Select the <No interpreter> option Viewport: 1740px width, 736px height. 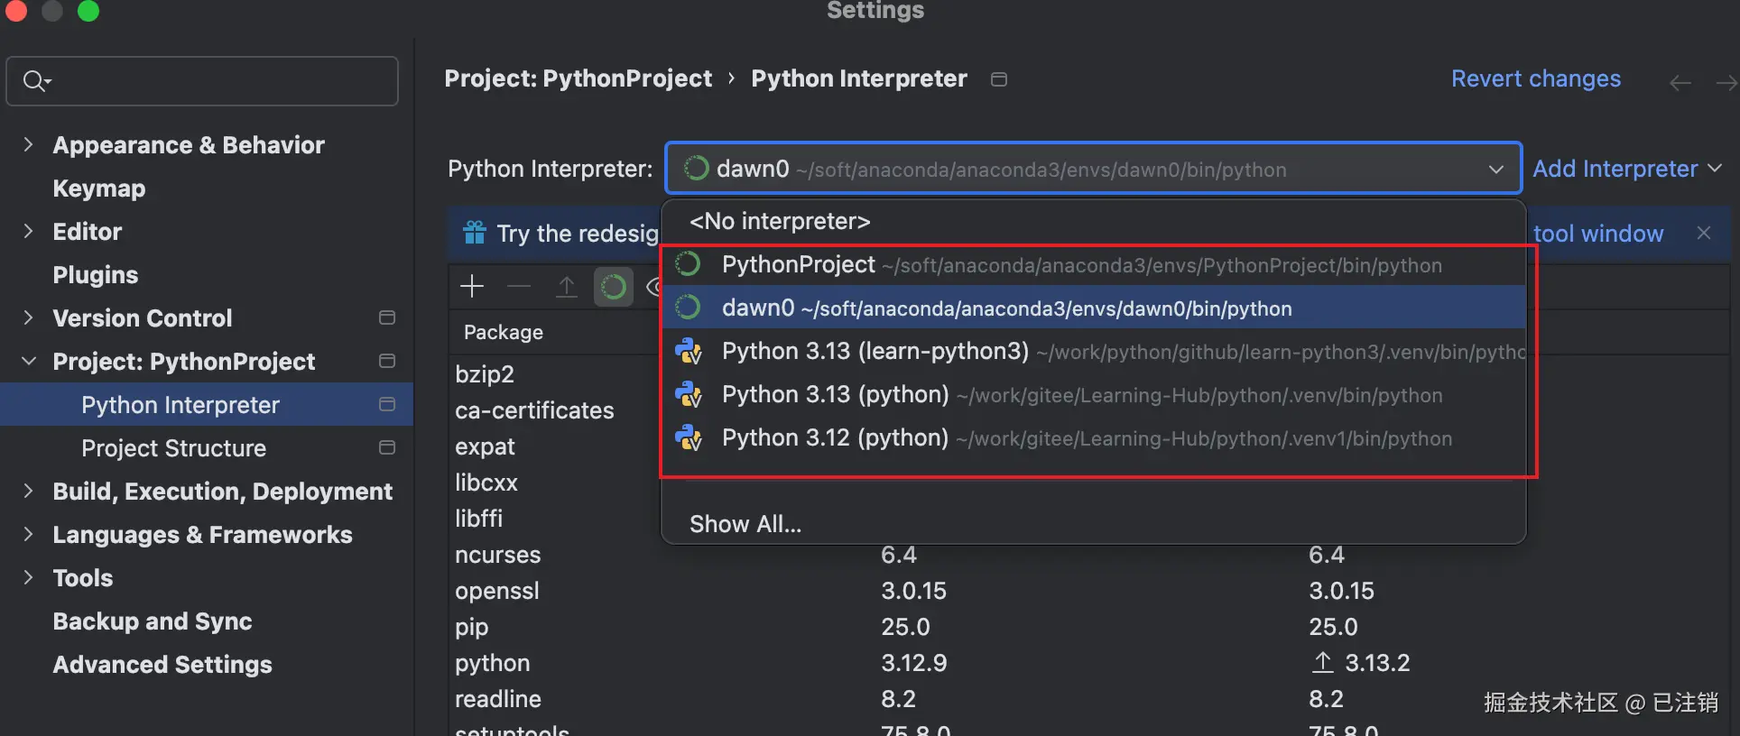780,221
